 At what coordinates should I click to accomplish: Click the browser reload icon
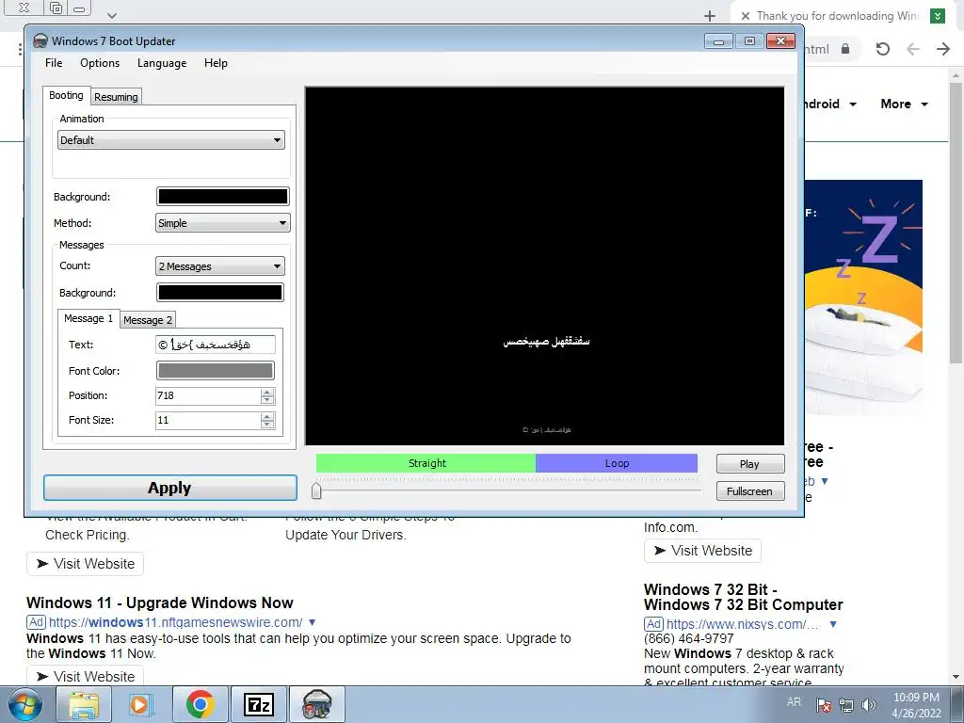(x=882, y=49)
